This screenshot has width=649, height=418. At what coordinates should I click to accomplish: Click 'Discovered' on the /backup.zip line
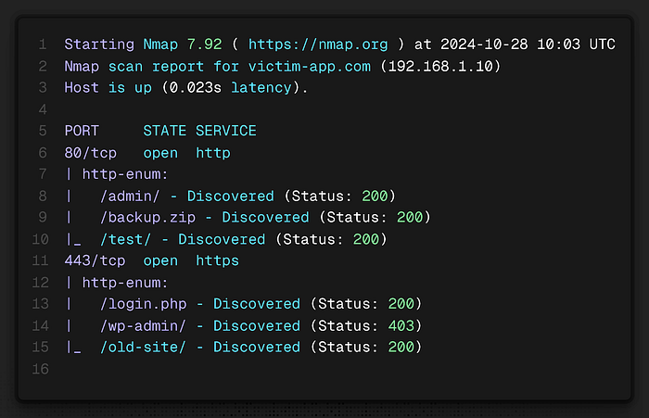[265, 218]
